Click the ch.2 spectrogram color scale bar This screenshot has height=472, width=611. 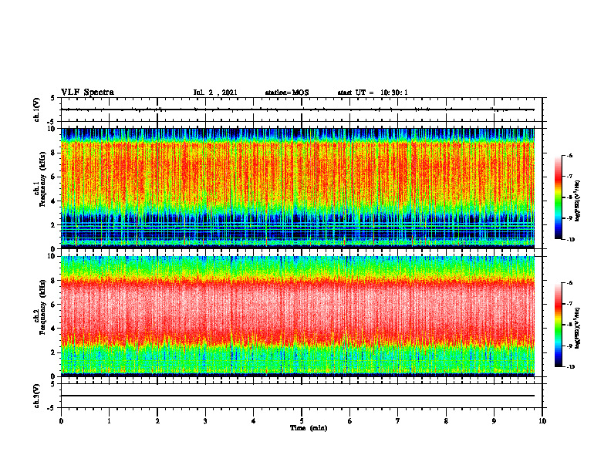559,325
